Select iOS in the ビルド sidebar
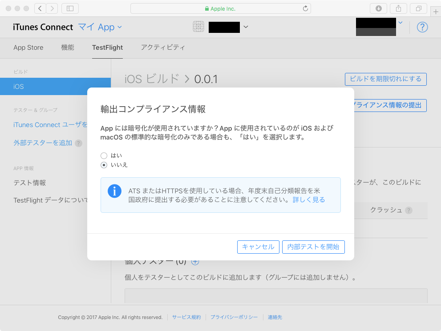Screen dimensions: 441x331 pyautogui.click(x=56, y=87)
